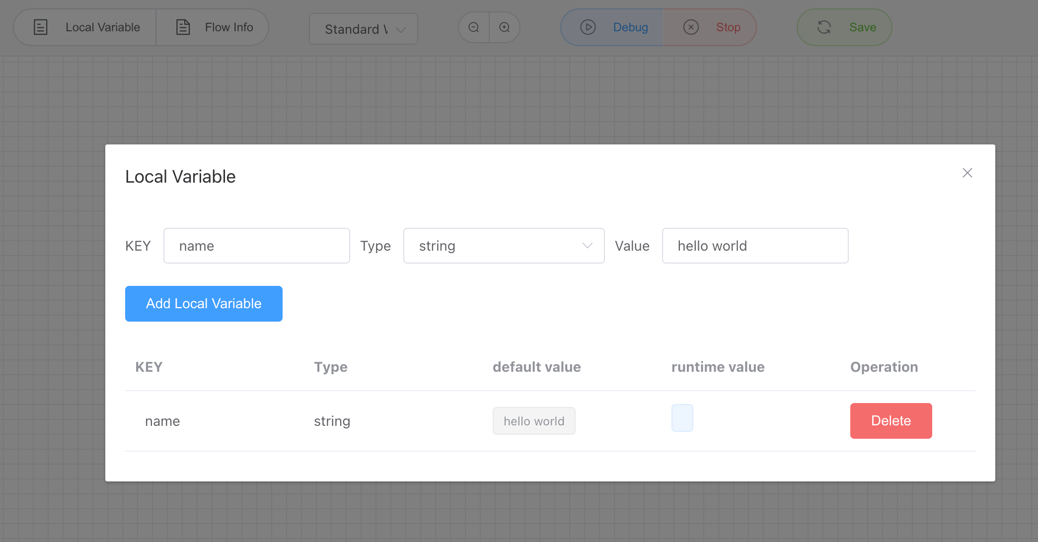This screenshot has width=1038, height=542.
Task: Click the Save refresh arrows icon
Action: [x=824, y=27]
